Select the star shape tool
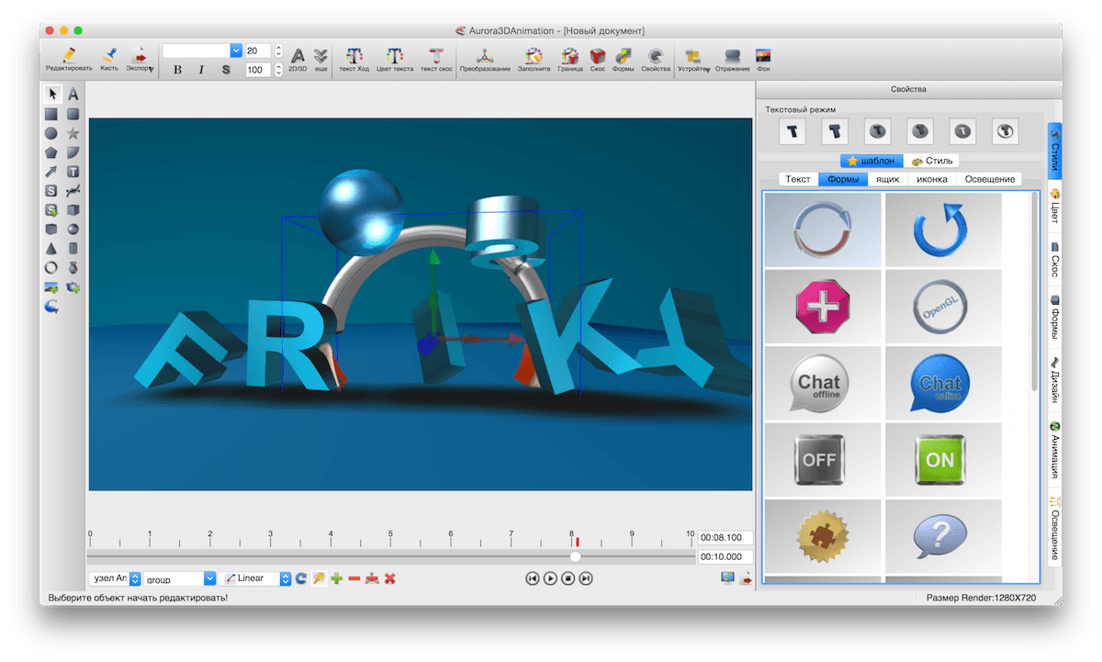 73,133
